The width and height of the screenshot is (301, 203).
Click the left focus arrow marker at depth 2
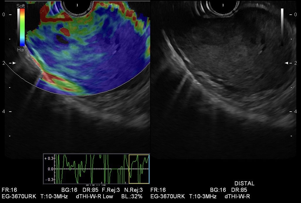[x=14, y=63]
